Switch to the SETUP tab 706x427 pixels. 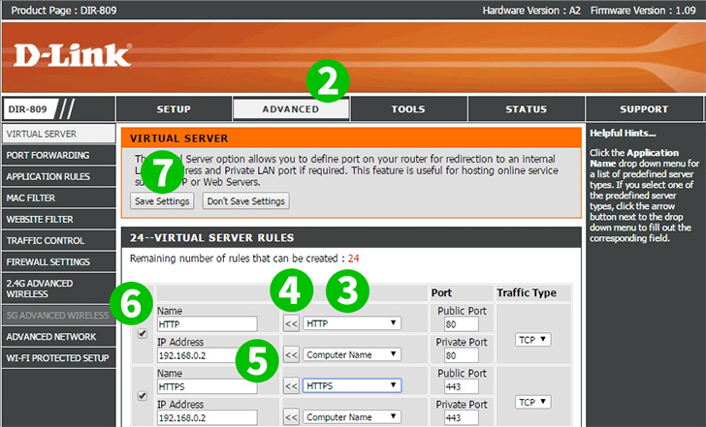(x=174, y=108)
